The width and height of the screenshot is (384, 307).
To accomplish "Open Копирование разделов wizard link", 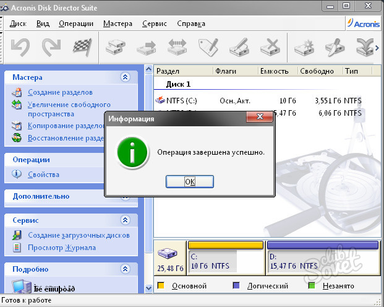I will [x=66, y=126].
